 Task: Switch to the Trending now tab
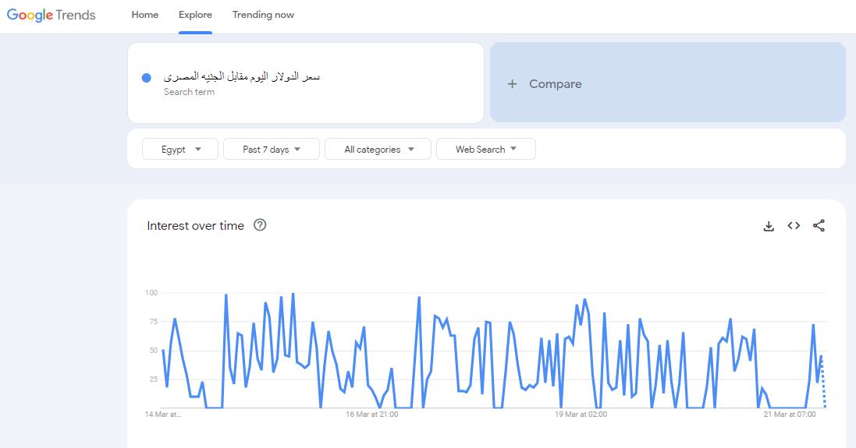tap(263, 15)
